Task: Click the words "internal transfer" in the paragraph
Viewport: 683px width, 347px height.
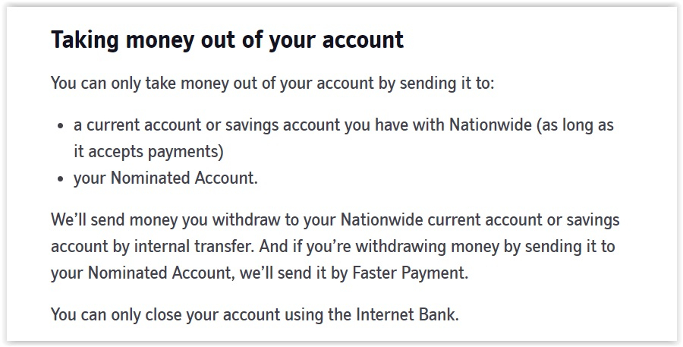Action: pyautogui.click(x=194, y=246)
